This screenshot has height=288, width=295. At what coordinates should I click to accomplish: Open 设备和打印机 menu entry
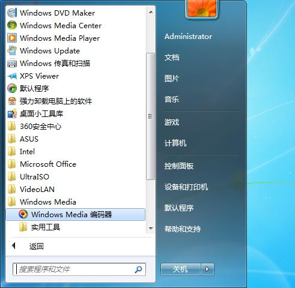pyautogui.click(x=186, y=187)
